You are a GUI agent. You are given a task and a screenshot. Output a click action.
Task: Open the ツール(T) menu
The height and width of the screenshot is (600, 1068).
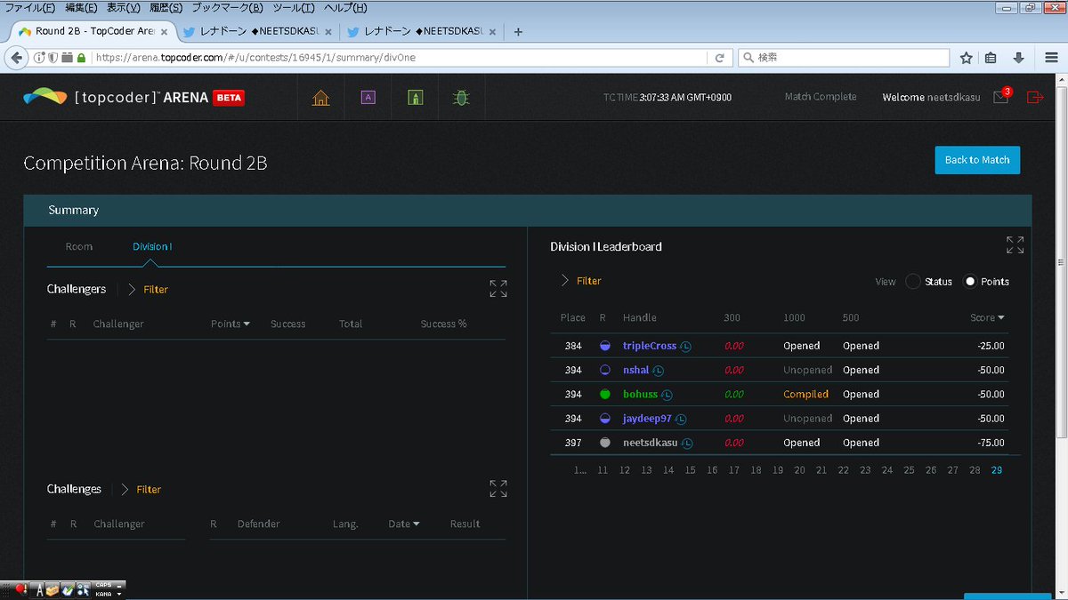tap(294, 8)
